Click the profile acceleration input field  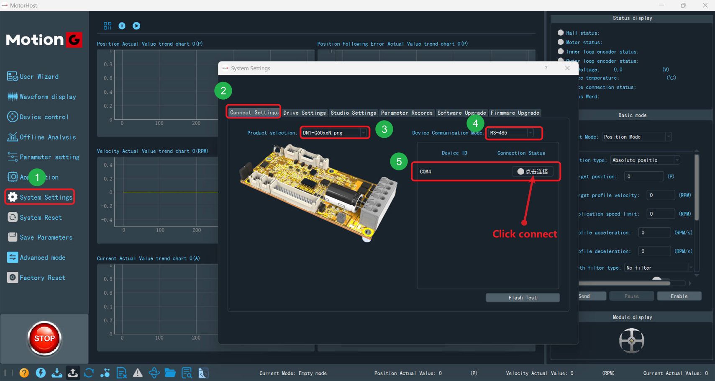point(655,233)
